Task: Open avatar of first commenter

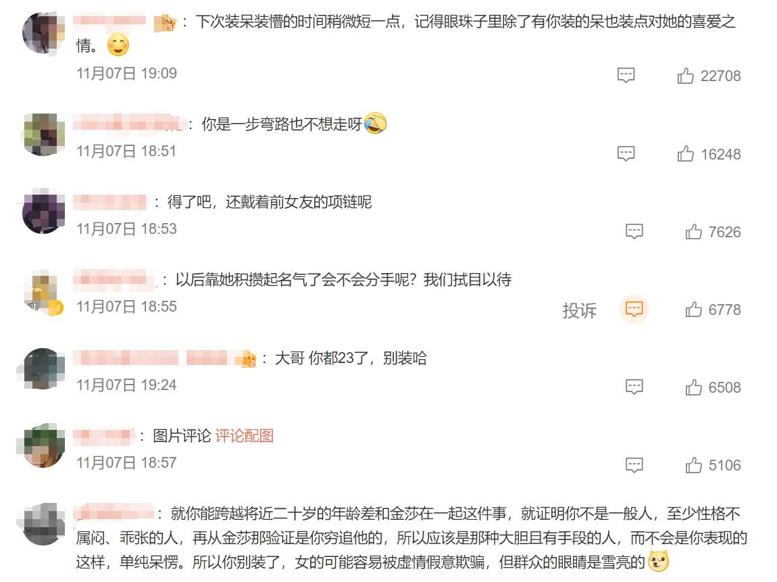Action: pos(44,32)
